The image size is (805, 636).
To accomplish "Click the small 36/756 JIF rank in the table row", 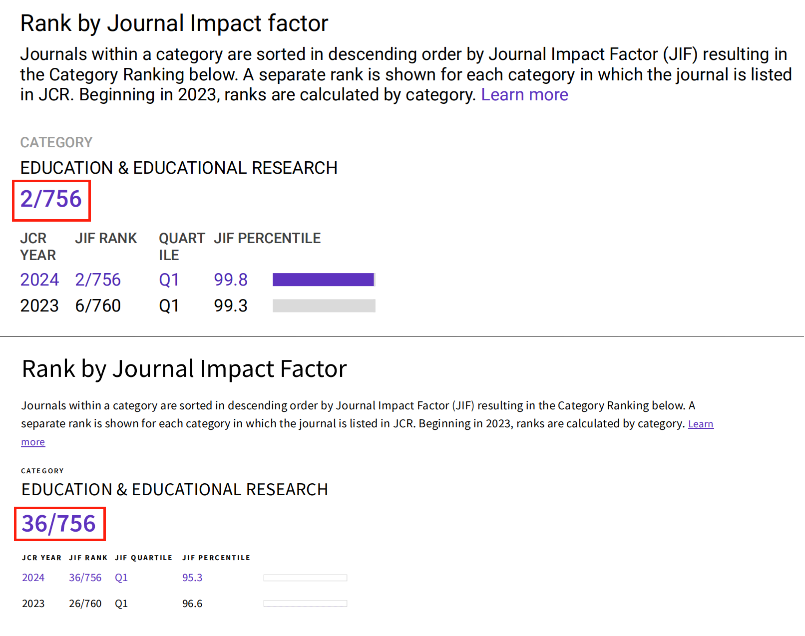I will pyautogui.click(x=85, y=578).
